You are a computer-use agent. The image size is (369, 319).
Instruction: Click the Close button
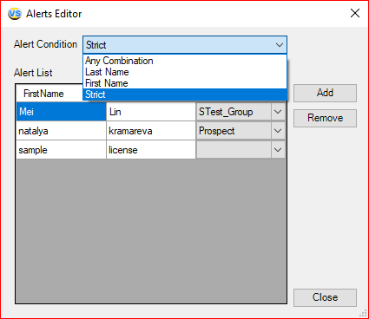coord(325,297)
